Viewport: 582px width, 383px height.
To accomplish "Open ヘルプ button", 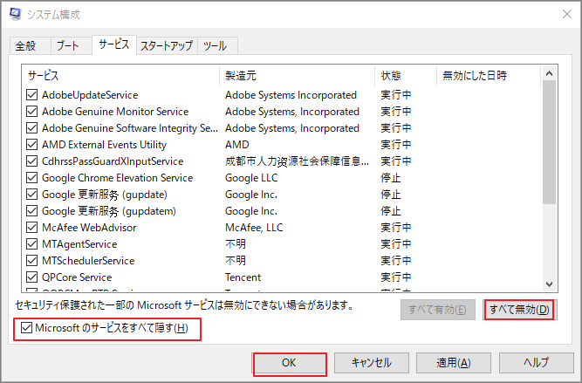I will [x=536, y=363].
